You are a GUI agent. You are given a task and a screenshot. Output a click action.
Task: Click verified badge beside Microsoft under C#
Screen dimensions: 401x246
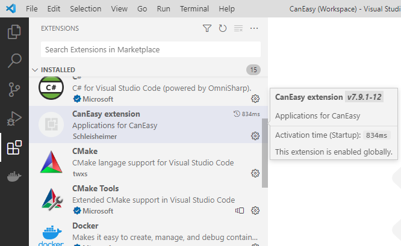(x=76, y=99)
